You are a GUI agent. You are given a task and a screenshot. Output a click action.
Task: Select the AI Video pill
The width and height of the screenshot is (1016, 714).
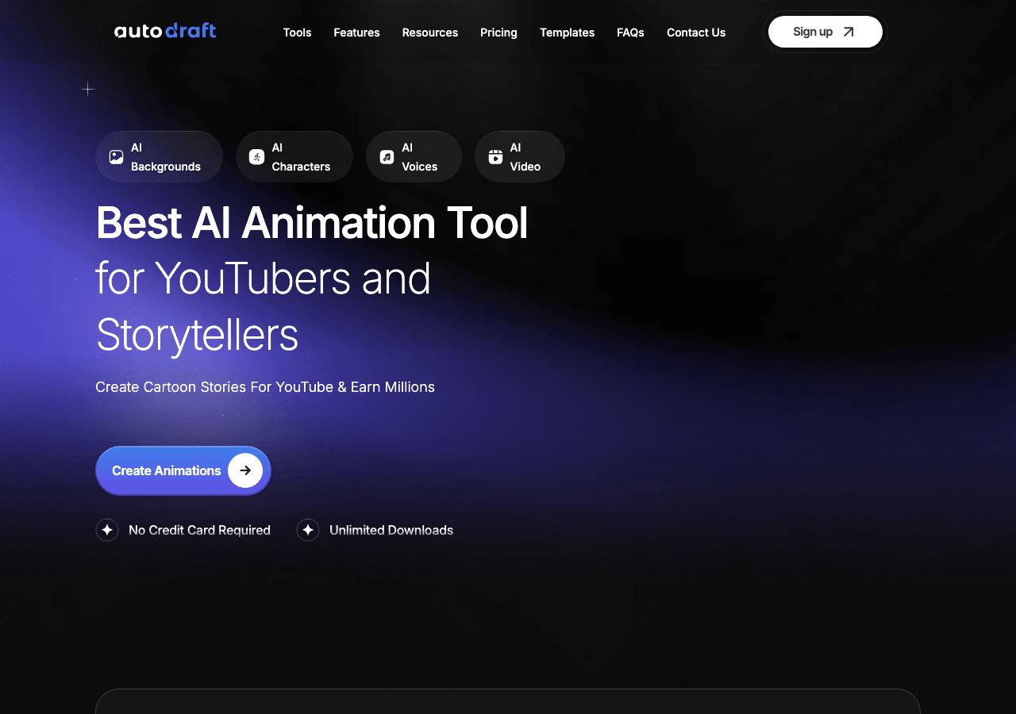[x=520, y=157]
